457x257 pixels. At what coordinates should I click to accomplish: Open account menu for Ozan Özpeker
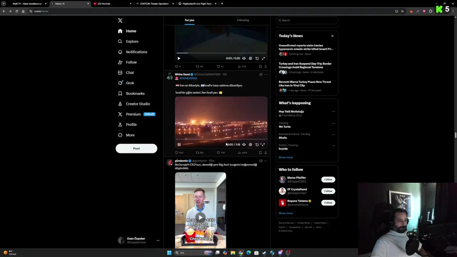(158, 241)
